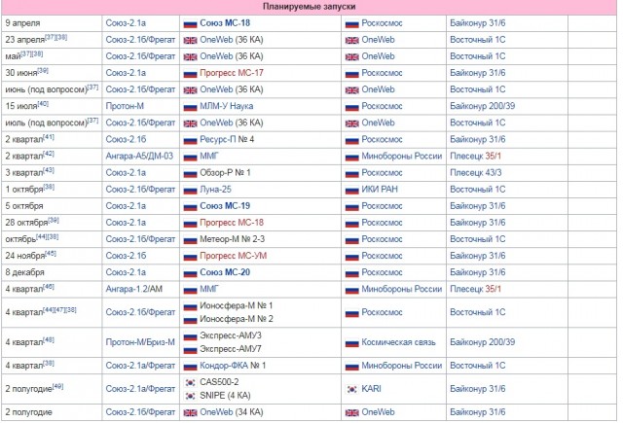Viewport: 623px width, 423px height.
Task: Open reference [49] next to 2 полугодие
Action: [57, 386]
